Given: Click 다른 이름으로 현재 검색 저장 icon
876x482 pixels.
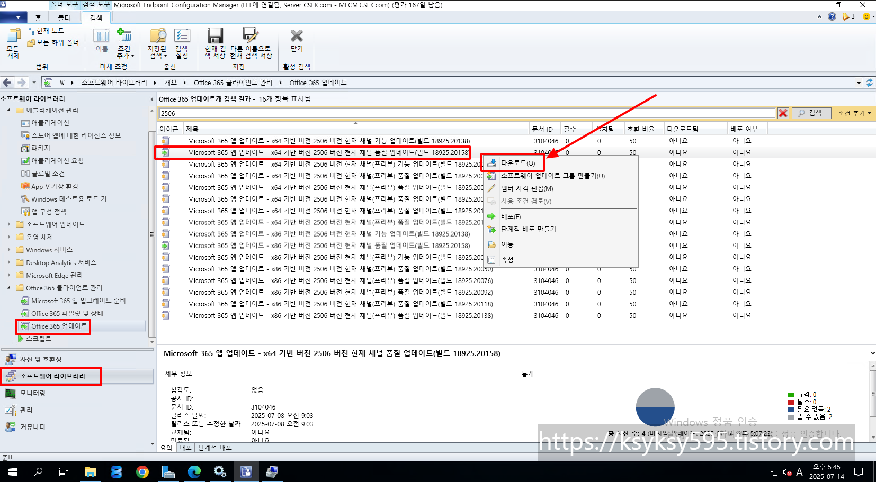Looking at the screenshot, I should (x=251, y=43).
